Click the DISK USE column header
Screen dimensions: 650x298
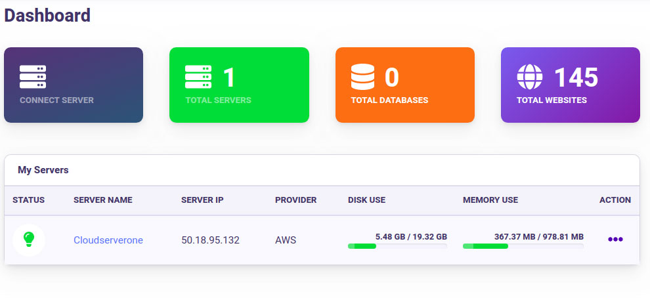pyautogui.click(x=366, y=200)
